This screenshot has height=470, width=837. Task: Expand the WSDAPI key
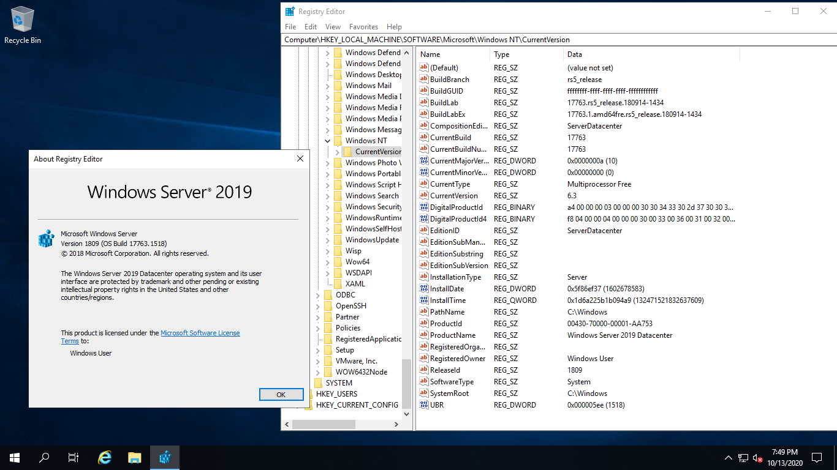coord(327,273)
